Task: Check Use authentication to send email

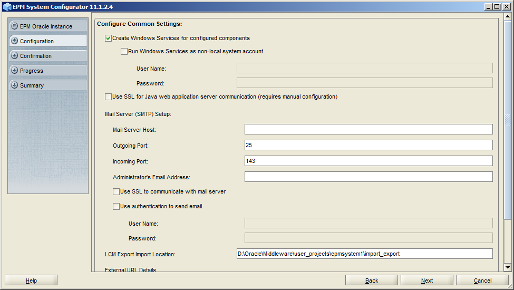Action: click(x=116, y=207)
